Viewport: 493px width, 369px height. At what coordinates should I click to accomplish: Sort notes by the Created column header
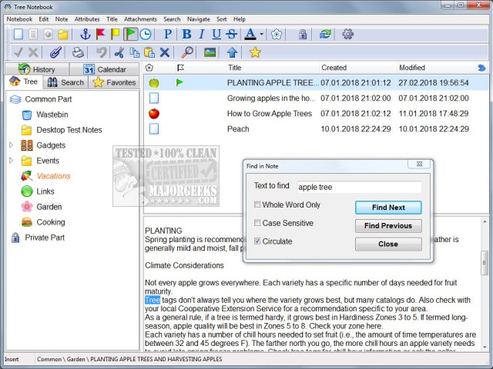358,68
